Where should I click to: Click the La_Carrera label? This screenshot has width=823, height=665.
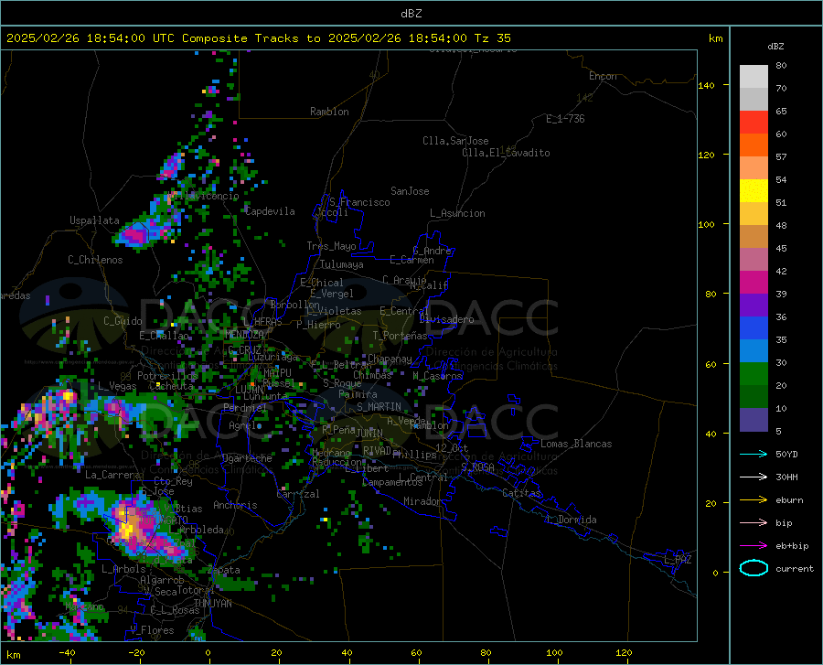[x=112, y=475]
